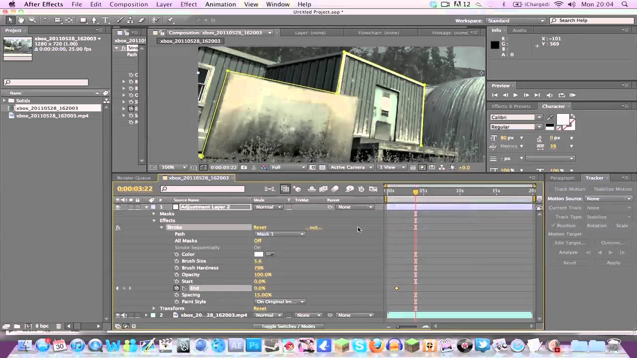Select the Eraser tool
Viewport: 637px width, 358px height.
tap(141, 20)
